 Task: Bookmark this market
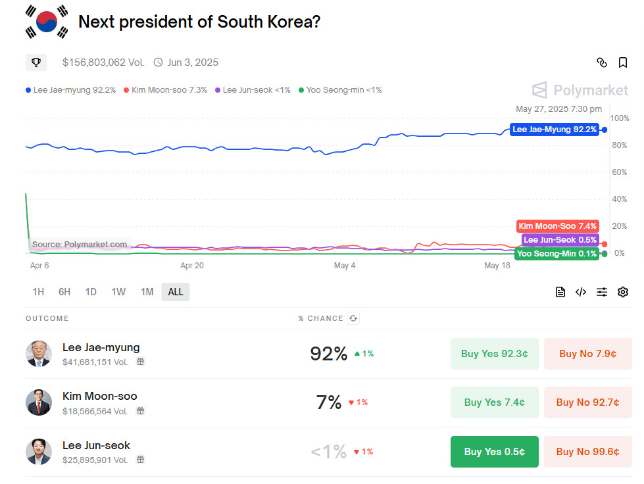point(622,62)
